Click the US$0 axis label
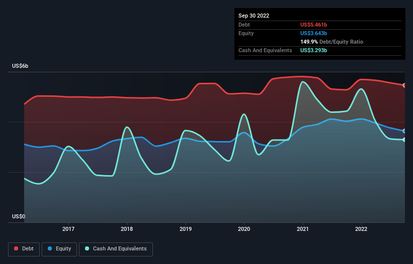The image size is (413, 264). [19, 216]
